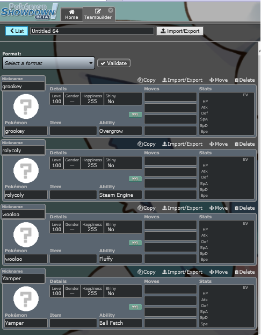Image resolution: width=261 pixels, height=335 pixels.
Task: Copy the grookey set
Action: [x=147, y=80]
